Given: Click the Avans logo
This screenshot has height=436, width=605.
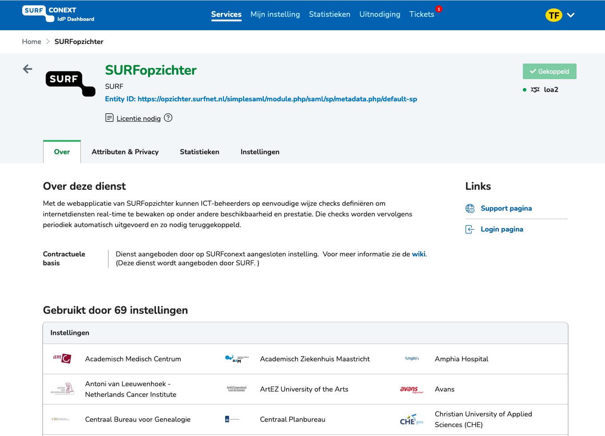Looking at the screenshot, I should [x=412, y=389].
